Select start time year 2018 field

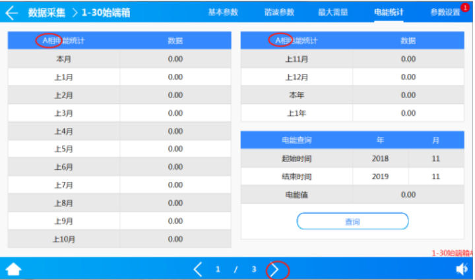380,159
